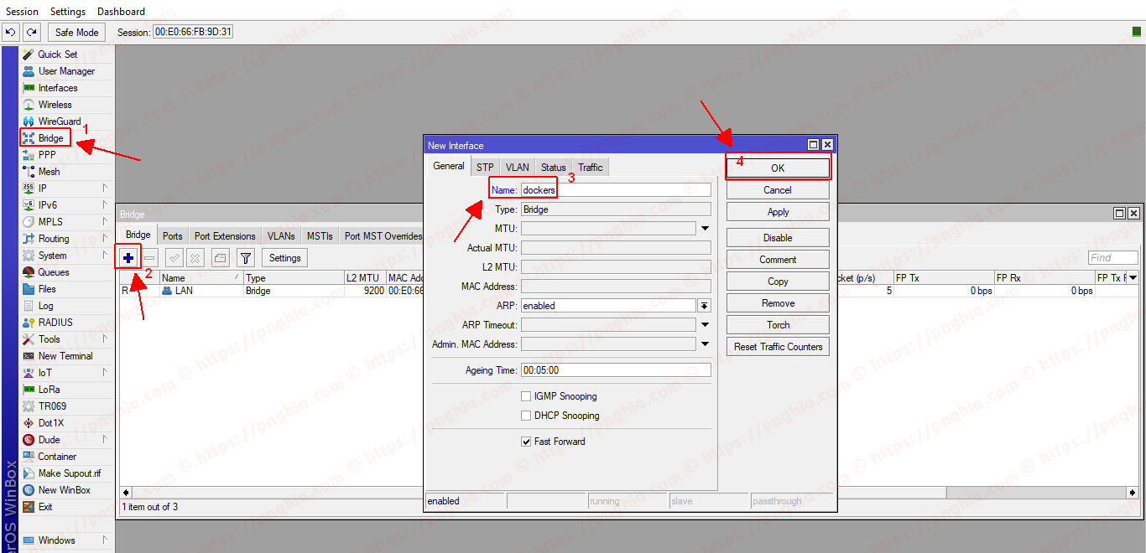Remove the selected bridge with minus icon
This screenshot has height=553, width=1146.
[x=149, y=258]
